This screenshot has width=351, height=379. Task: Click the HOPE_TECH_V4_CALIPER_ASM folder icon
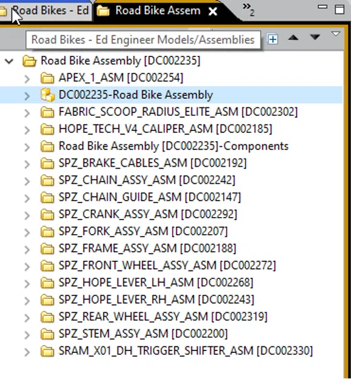[47, 129]
